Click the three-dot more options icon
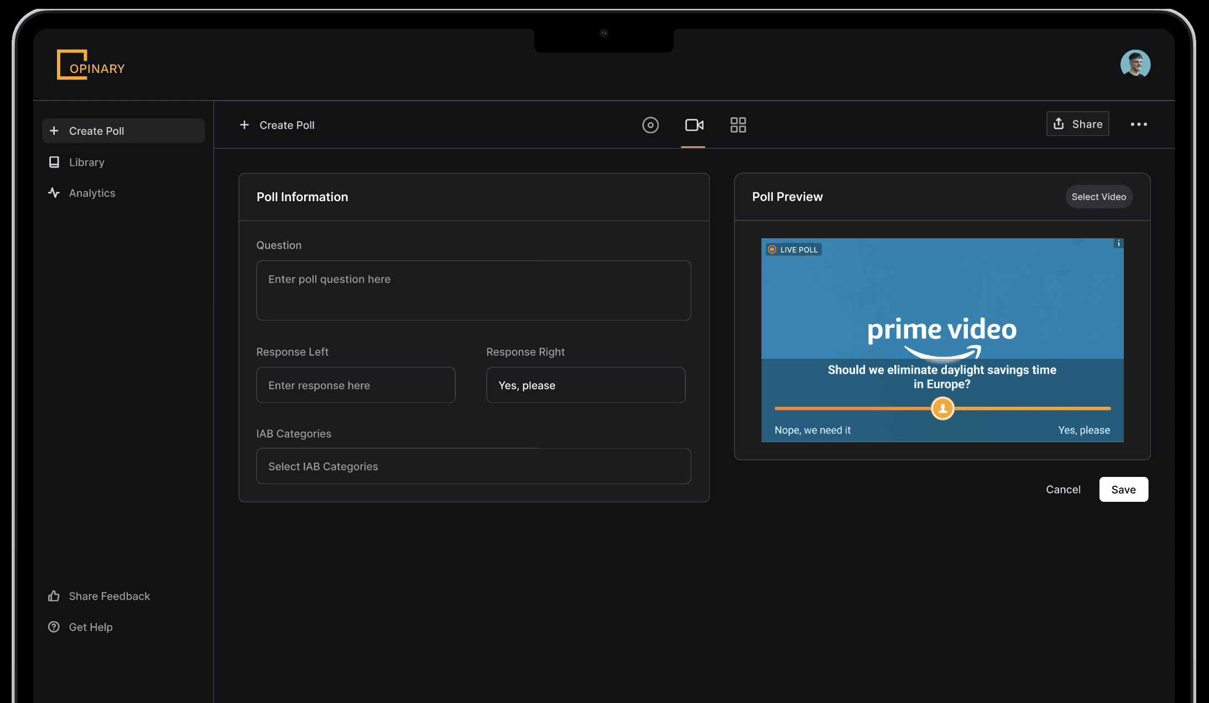The width and height of the screenshot is (1209, 703). tap(1138, 124)
